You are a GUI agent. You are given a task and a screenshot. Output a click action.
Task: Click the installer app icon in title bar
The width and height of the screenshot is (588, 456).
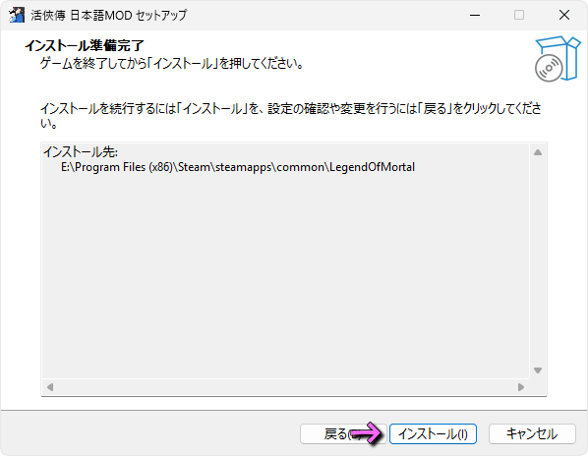pyautogui.click(x=17, y=15)
